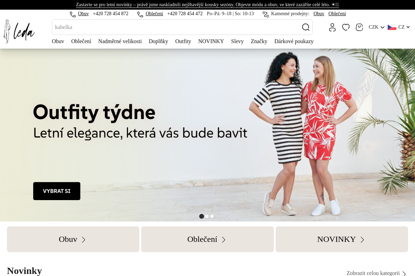Click the store location icon near Kamenné prodejny
415x276 pixels.
[x=266, y=14]
